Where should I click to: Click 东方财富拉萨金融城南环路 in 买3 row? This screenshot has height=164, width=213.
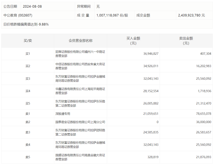pos(80,79)
